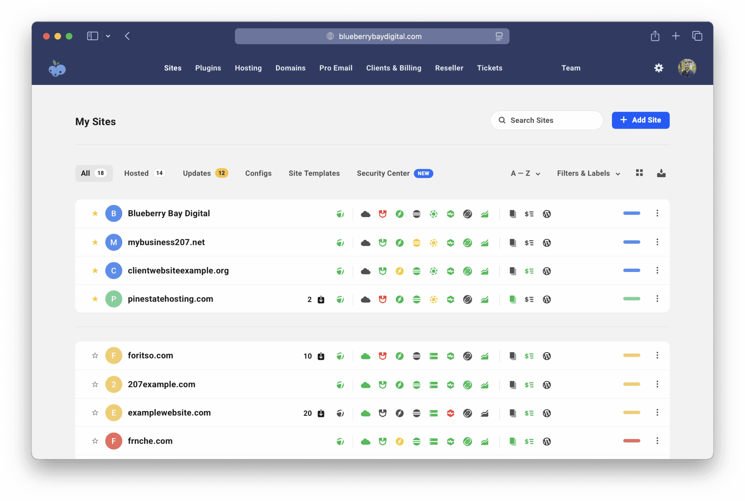Open kebab menu for clientwebsiteexample.org
745x501 pixels.
click(657, 270)
